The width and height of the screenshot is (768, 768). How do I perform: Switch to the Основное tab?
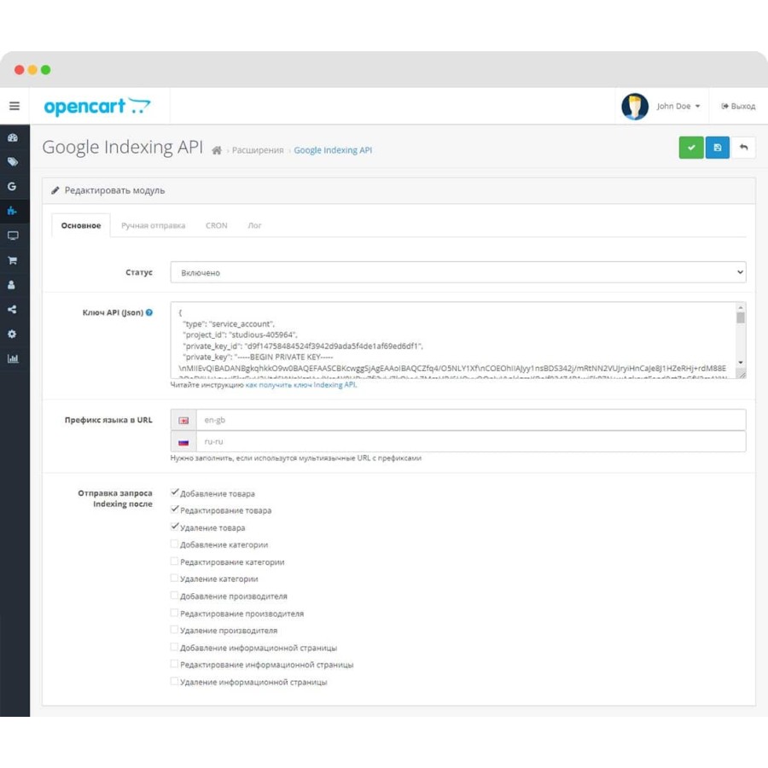coord(81,225)
